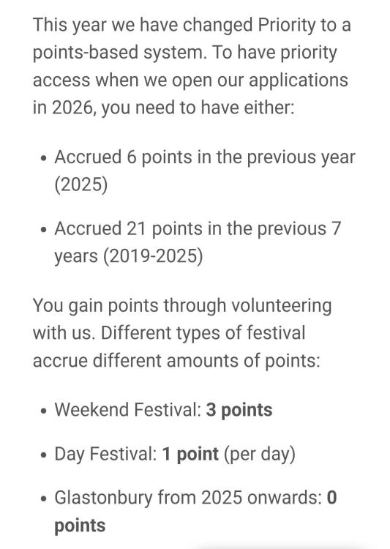Click bullet marker beside 'Glastonbury'
The height and width of the screenshot is (549, 390).
point(43,498)
